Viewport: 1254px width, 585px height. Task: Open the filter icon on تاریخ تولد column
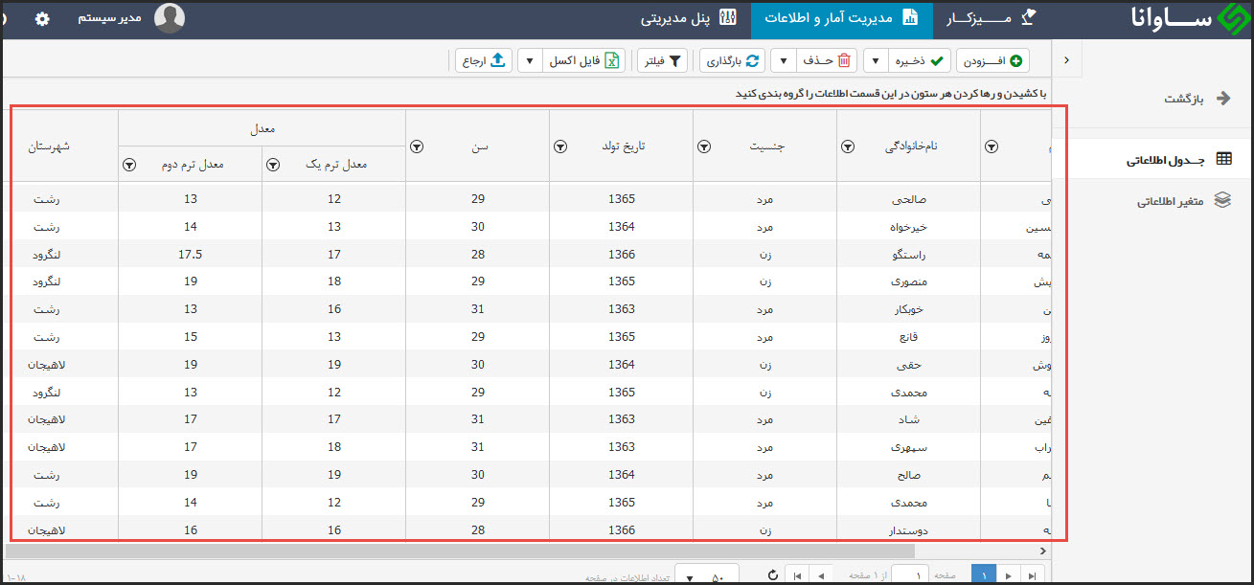(x=560, y=146)
